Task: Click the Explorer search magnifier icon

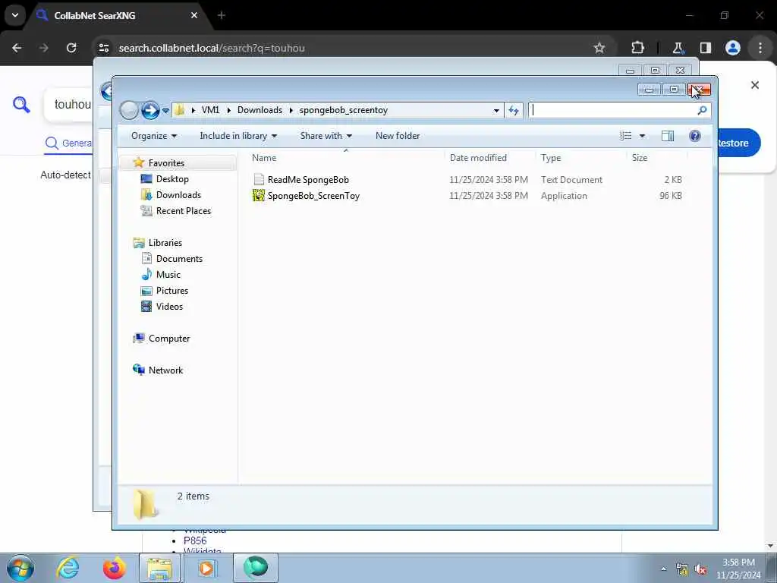Action: tap(702, 111)
